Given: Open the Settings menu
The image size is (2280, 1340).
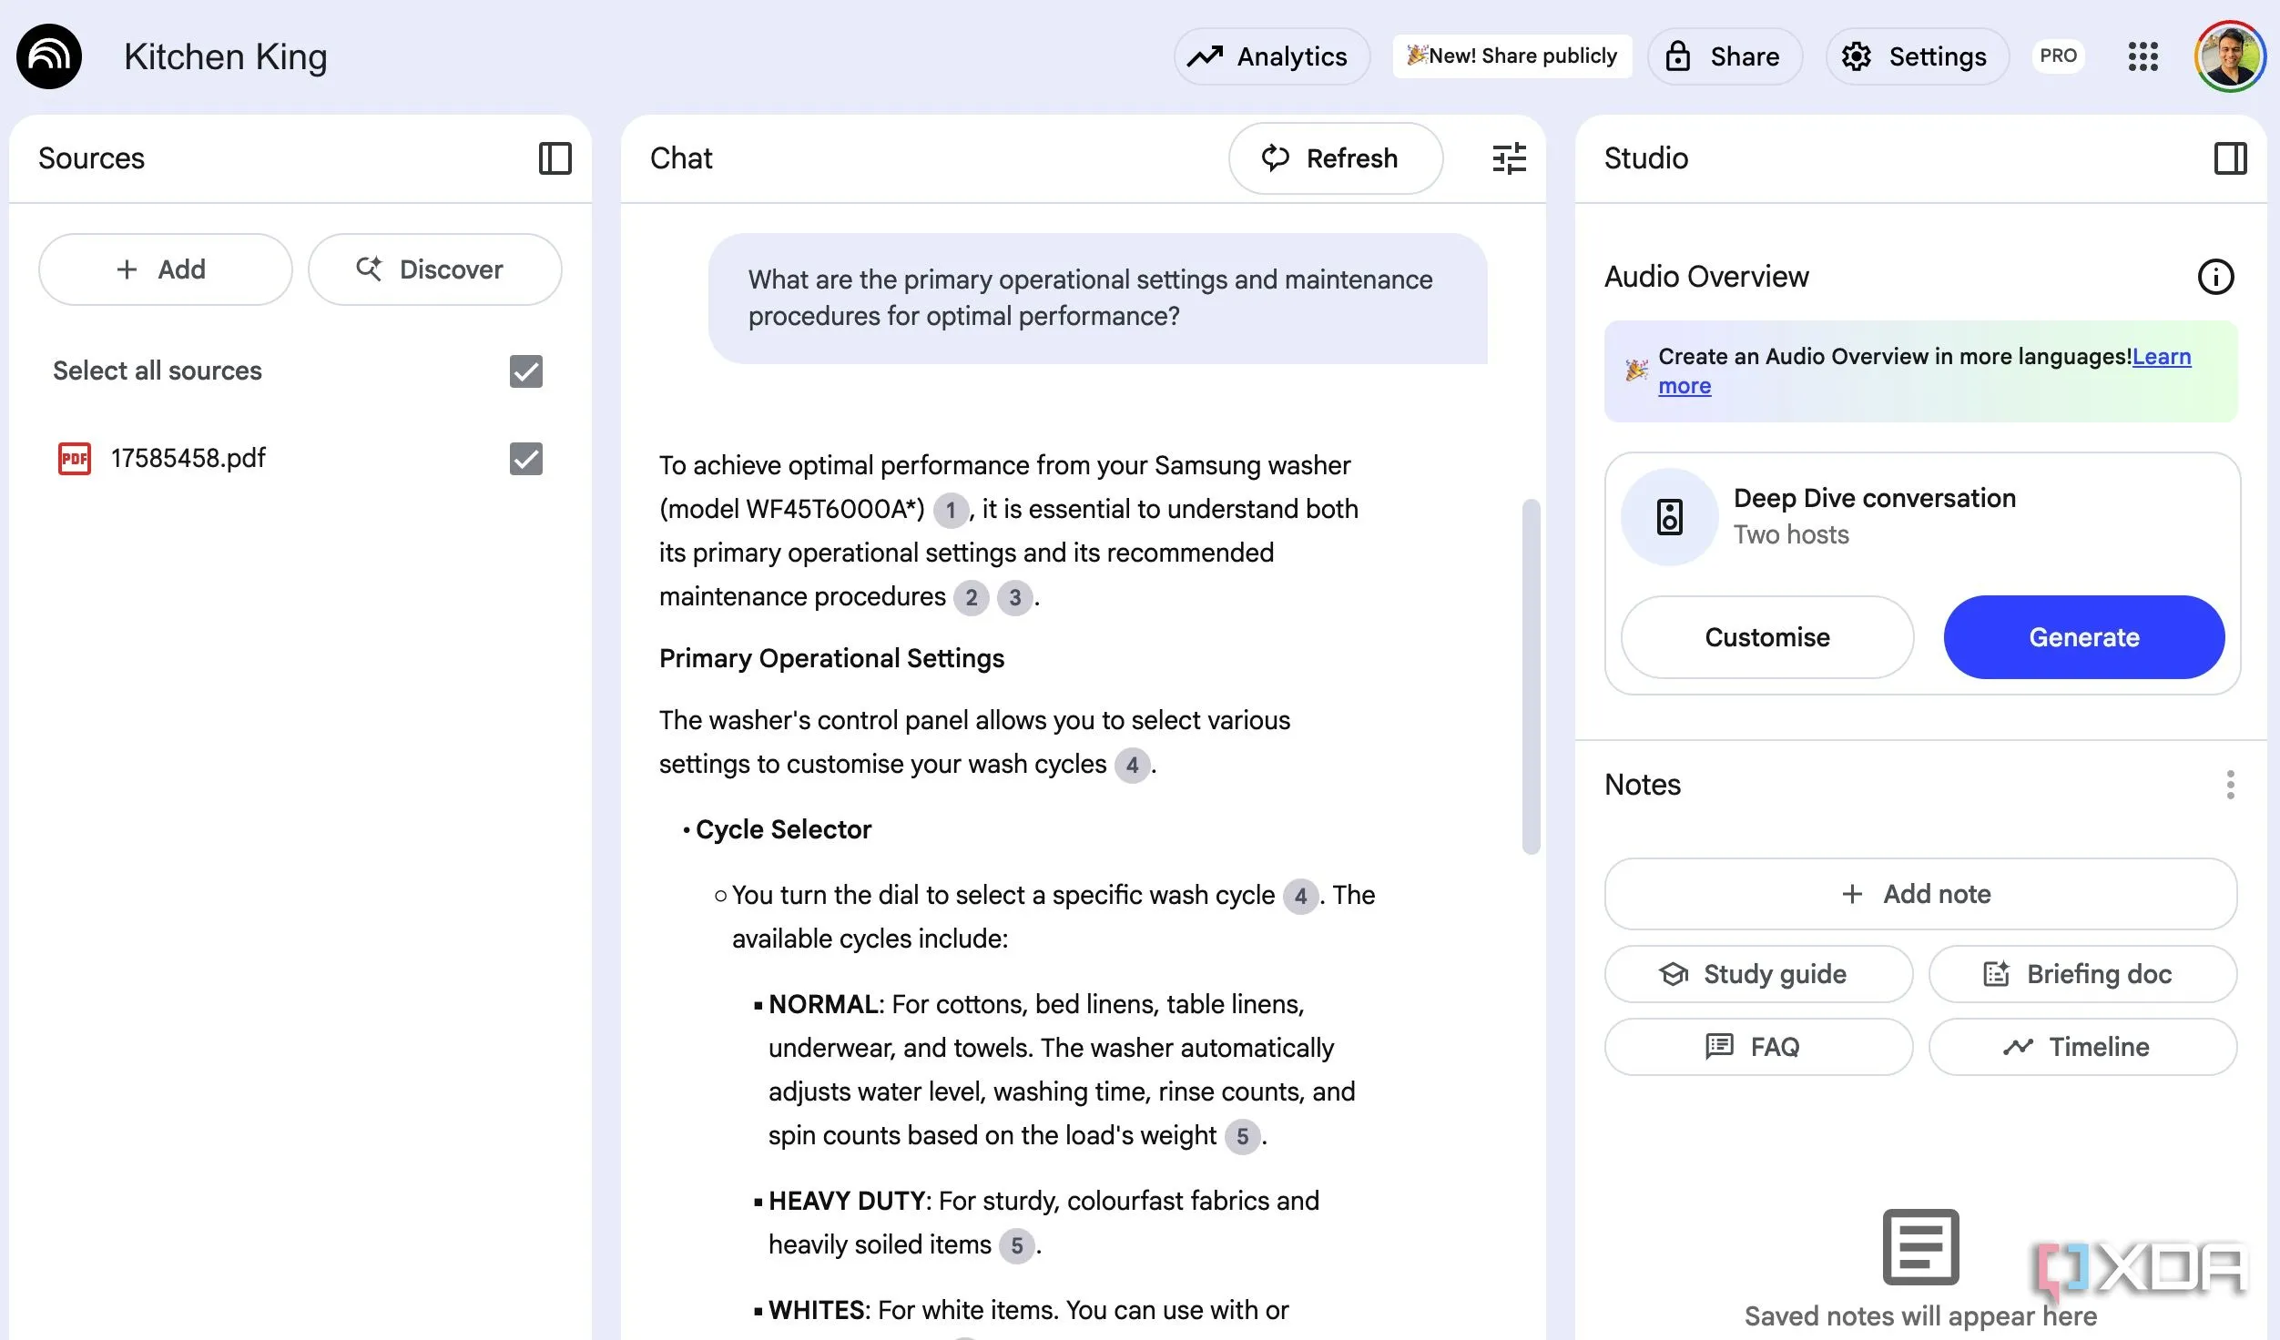Looking at the screenshot, I should click(1917, 56).
